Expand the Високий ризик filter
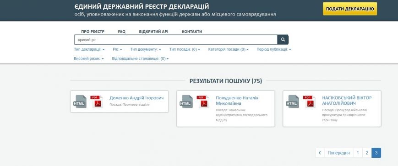 89,59
